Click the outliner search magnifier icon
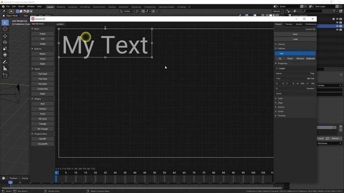344x193 pixels. coord(304,11)
